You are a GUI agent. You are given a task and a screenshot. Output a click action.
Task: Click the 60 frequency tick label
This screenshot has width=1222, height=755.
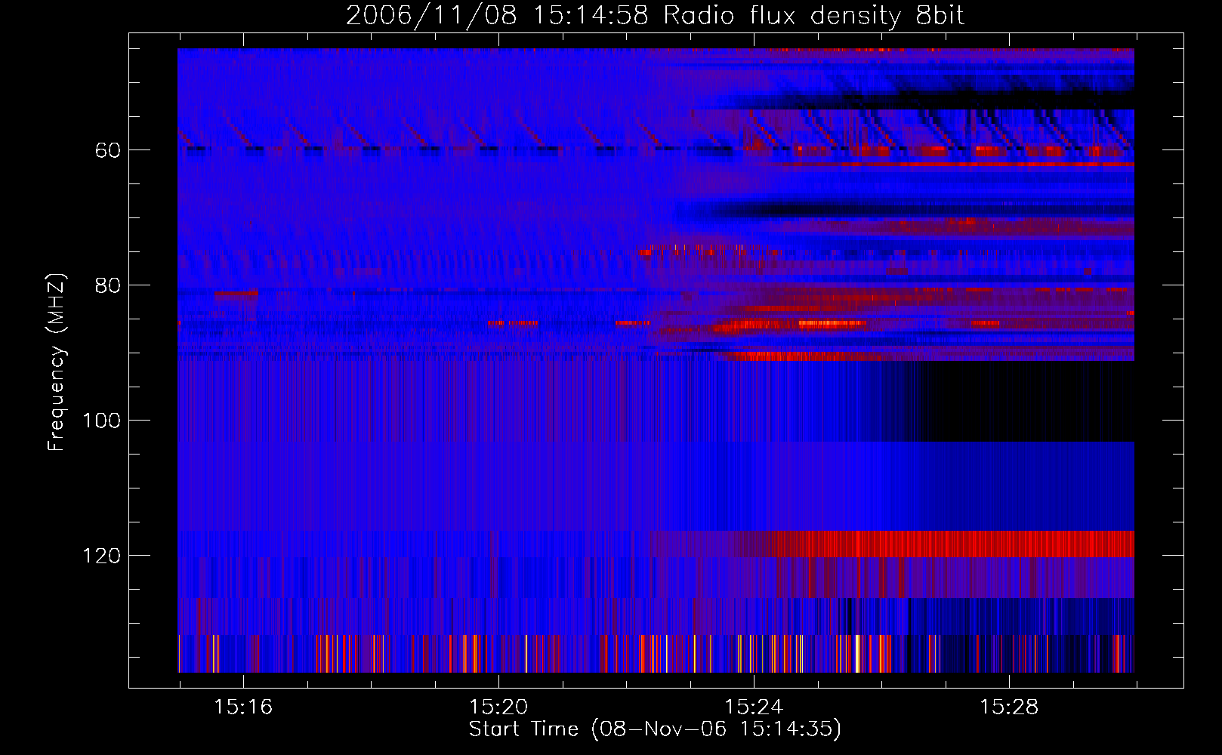pos(108,151)
